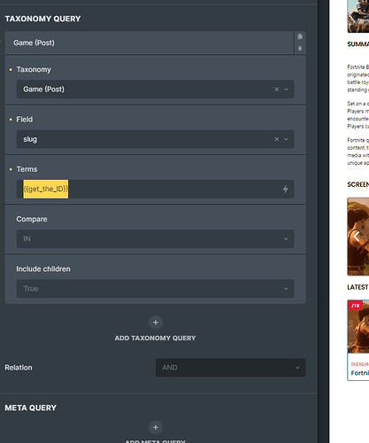
Task: Click the Fortnite post title link
Action: [360, 373]
